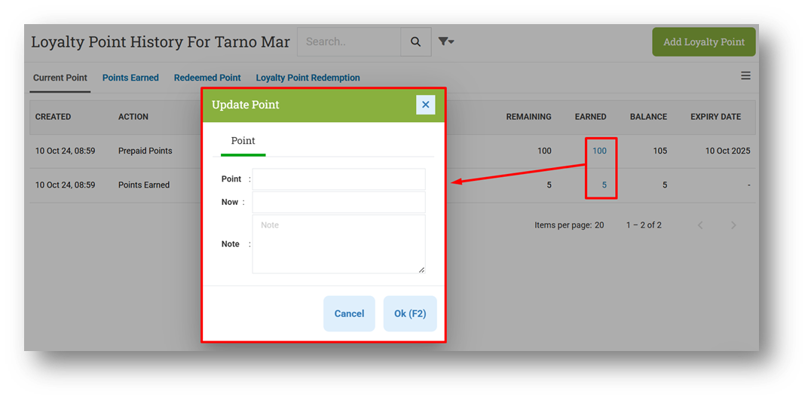Click the Point input field
The image size is (808, 400).
pos(339,179)
